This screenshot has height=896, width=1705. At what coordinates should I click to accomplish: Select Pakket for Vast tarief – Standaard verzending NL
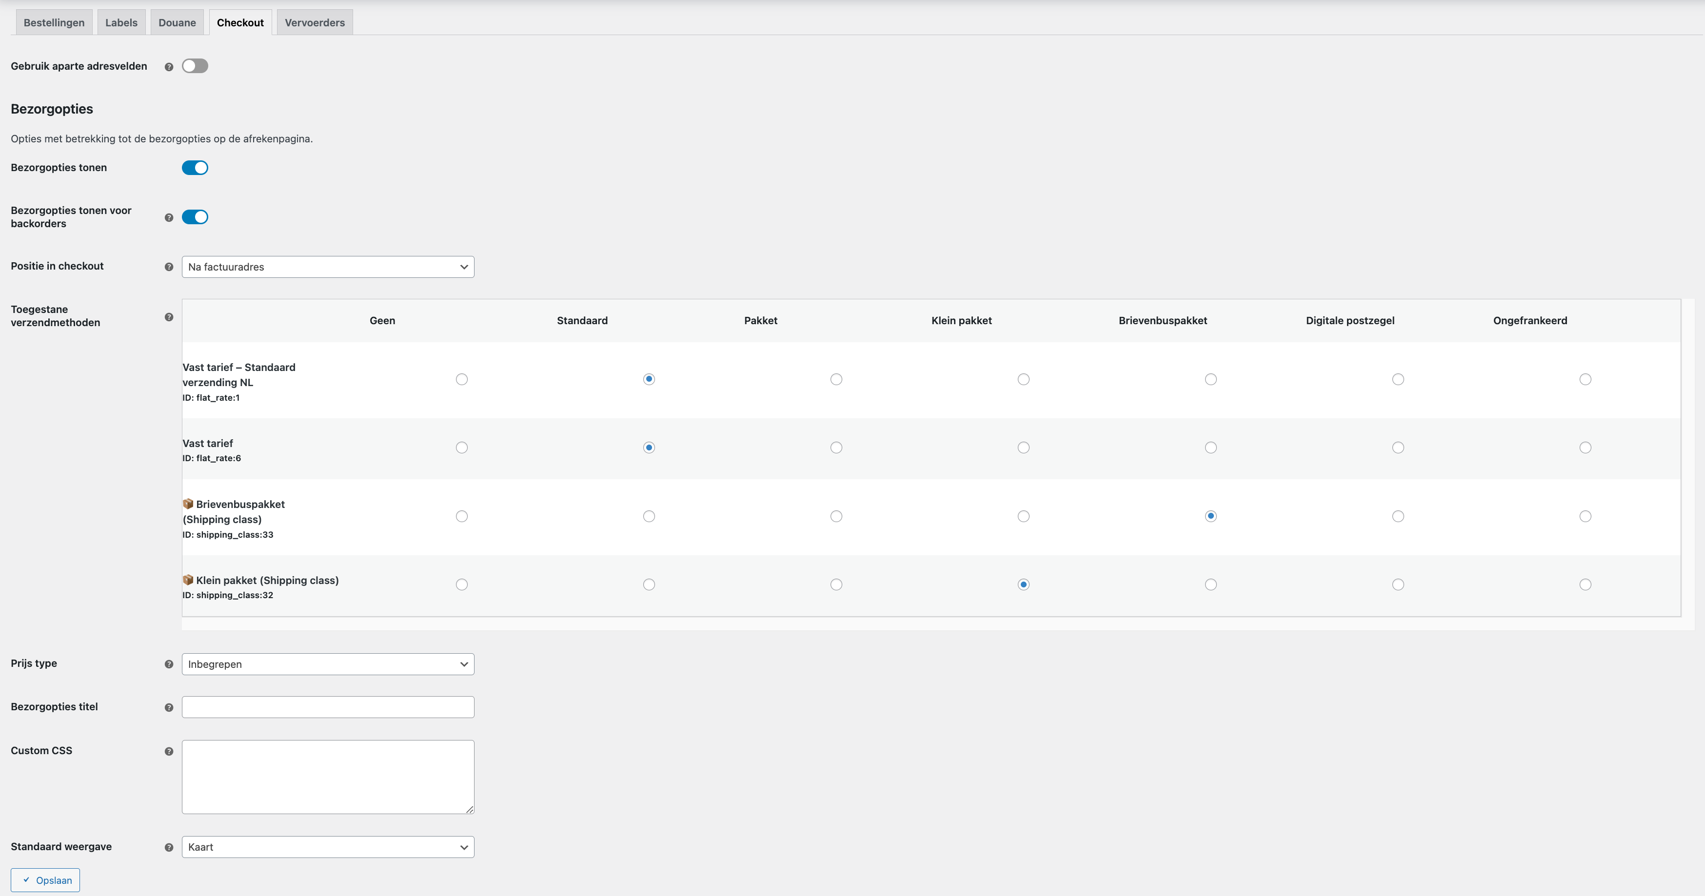tap(836, 379)
